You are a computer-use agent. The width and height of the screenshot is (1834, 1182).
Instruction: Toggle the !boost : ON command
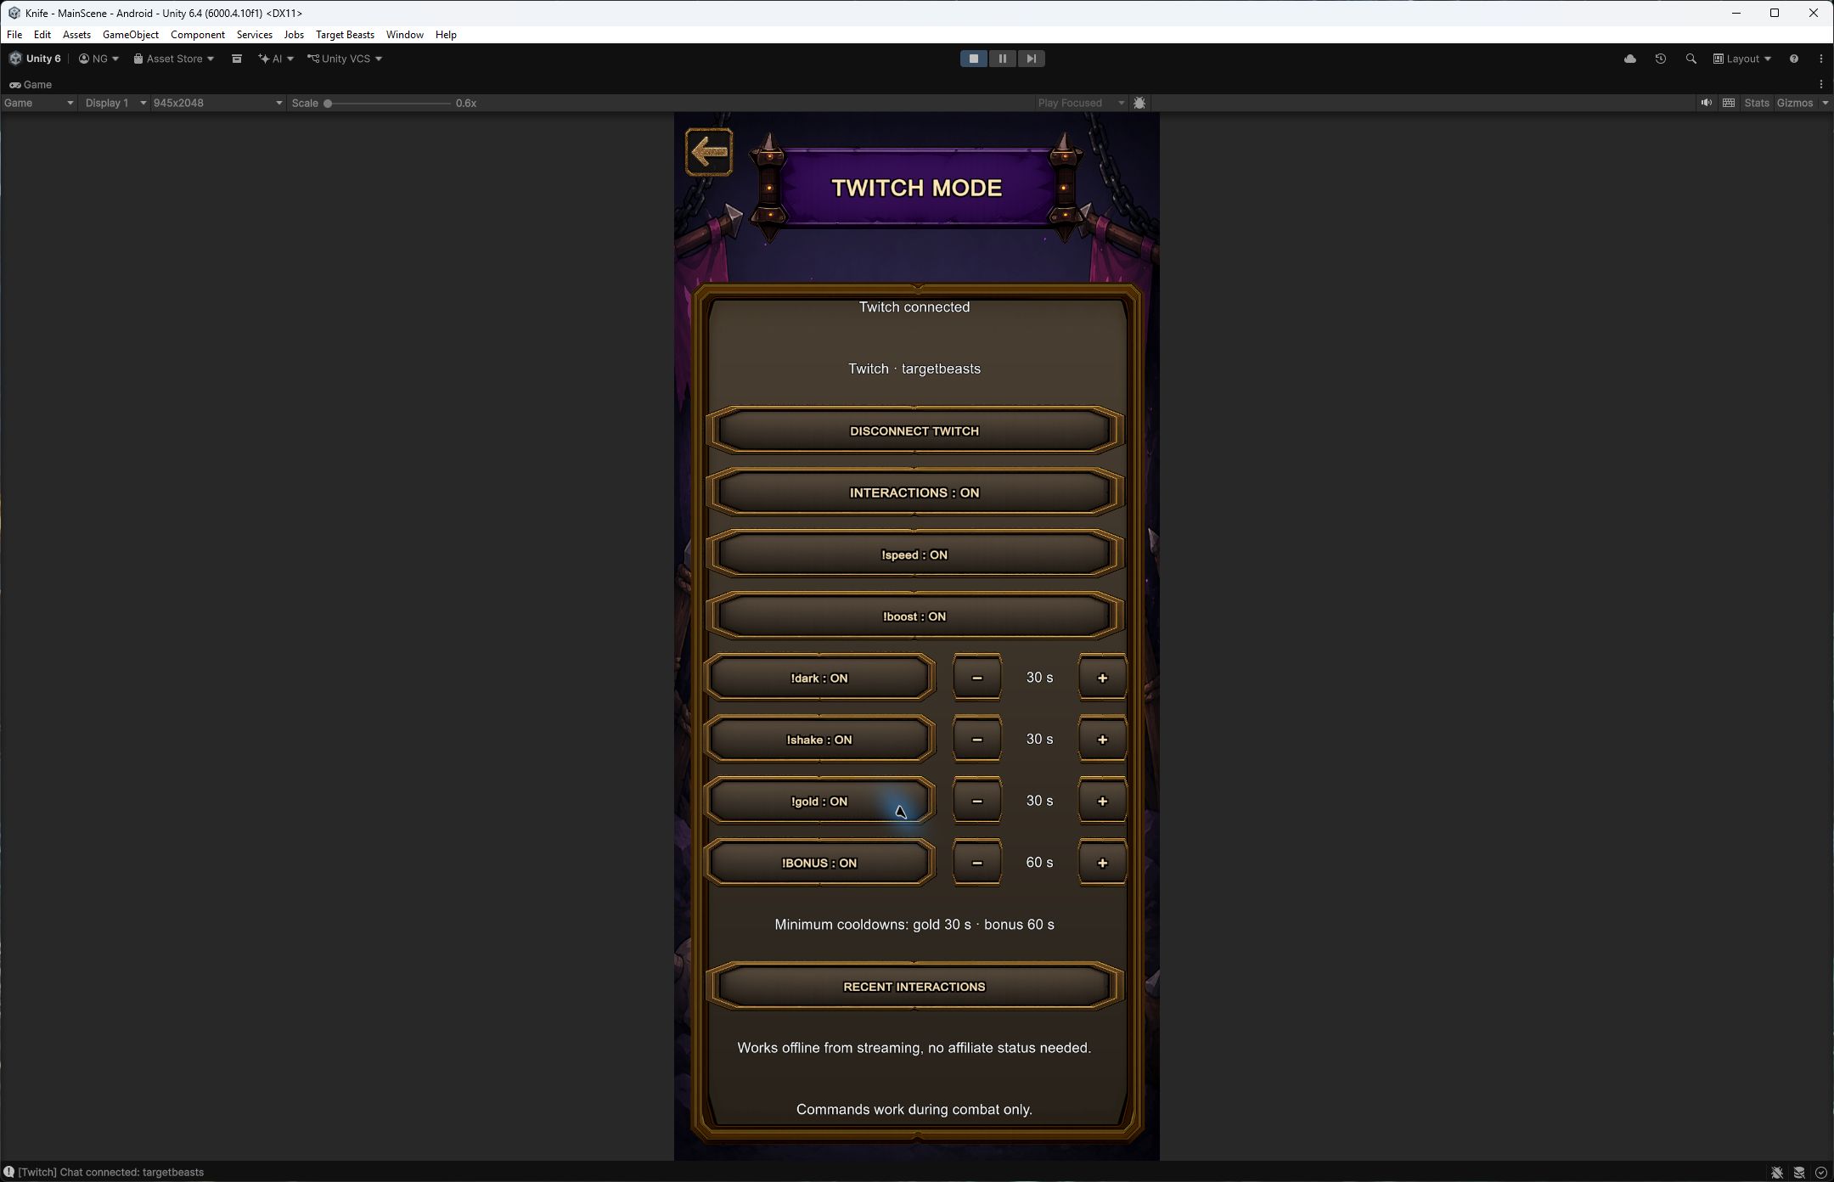pyautogui.click(x=914, y=616)
